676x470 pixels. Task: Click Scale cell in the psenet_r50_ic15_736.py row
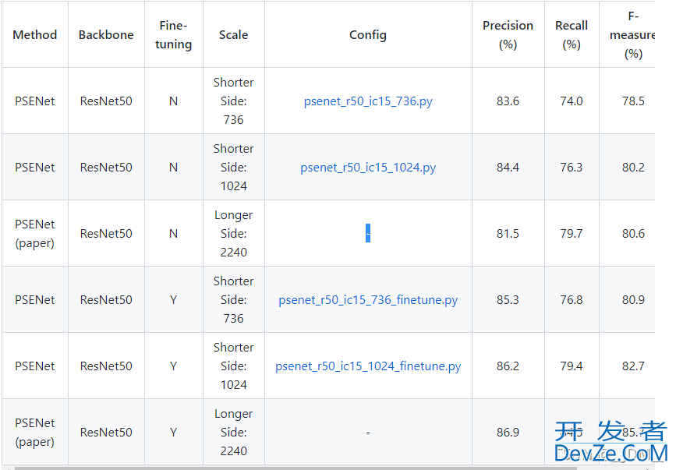coord(233,101)
